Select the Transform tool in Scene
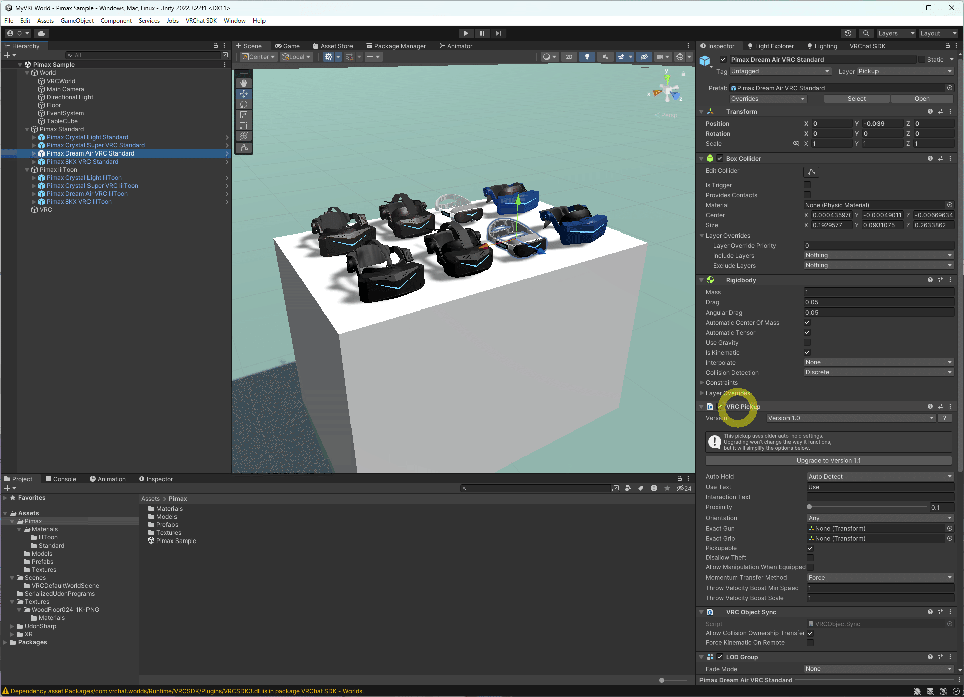Screen dimensions: 964x697 [x=244, y=136]
